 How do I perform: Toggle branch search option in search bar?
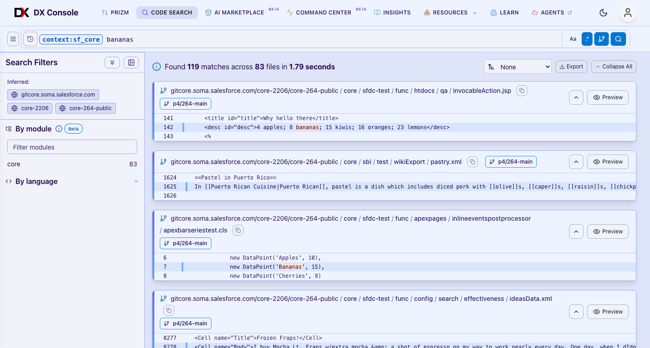pos(602,39)
